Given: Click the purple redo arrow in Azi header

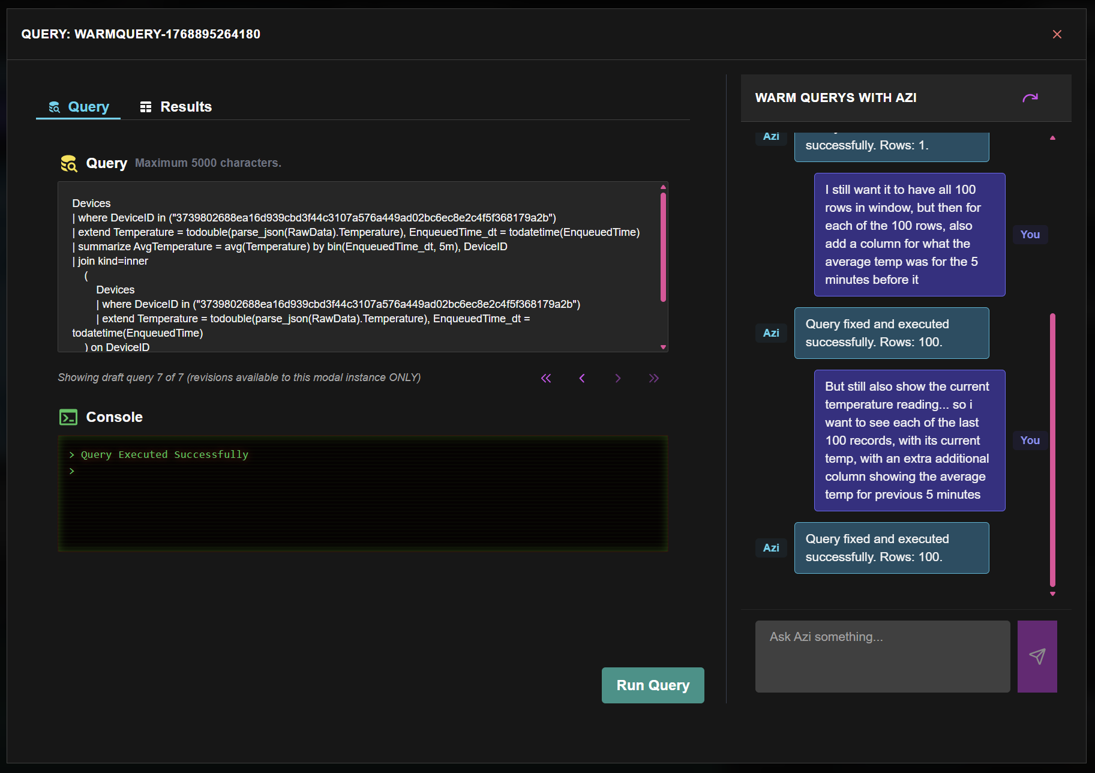Looking at the screenshot, I should tap(1030, 98).
